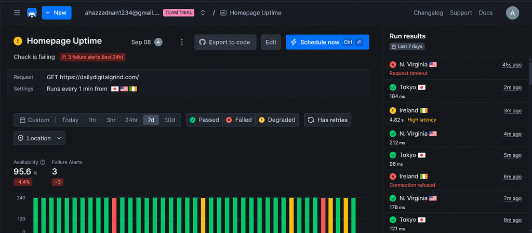The image size is (532, 233).
Task: Click Schedule now button
Action: point(327,42)
